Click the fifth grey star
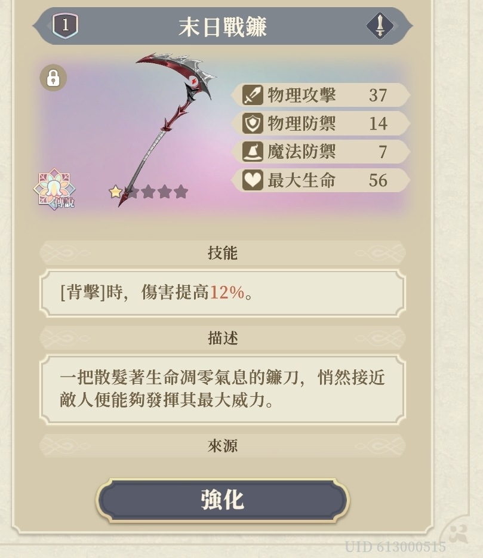The height and width of the screenshot is (558, 483). (181, 192)
